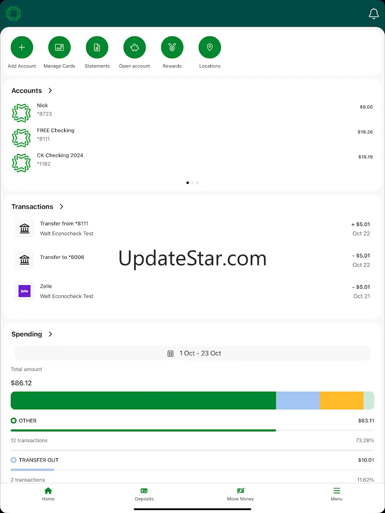Viewport: 385px width, 513px height.
Task: Tap bank icon for Transfer from *8111
Action: coord(25,228)
